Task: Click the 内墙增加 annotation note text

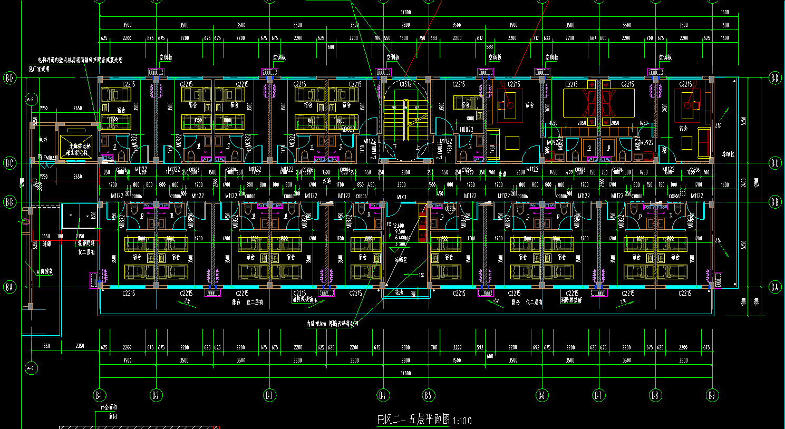Action: click(x=332, y=323)
